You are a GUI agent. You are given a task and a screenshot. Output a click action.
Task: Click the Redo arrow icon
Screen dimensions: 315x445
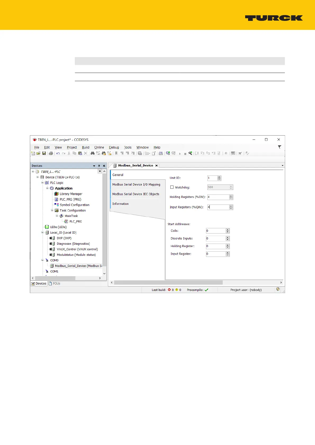coord(63,153)
